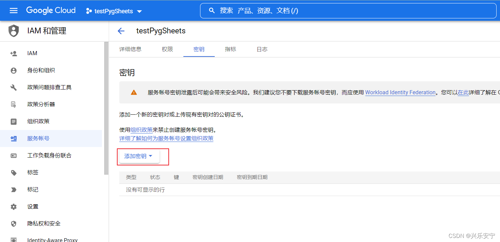Screen dimensions: 500x242
Task: Expand the 添加密钥 dropdown button
Action: click(139, 156)
